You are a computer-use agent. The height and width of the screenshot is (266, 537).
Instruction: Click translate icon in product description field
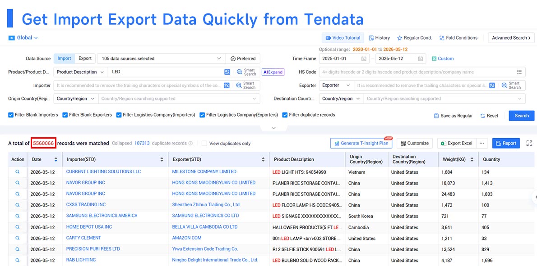pyautogui.click(x=227, y=72)
